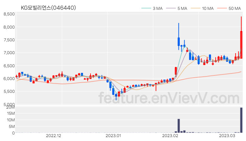Click the 2023.02 date axis label
Image resolution: width=246 pixels, height=141 pixels.
point(170,136)
